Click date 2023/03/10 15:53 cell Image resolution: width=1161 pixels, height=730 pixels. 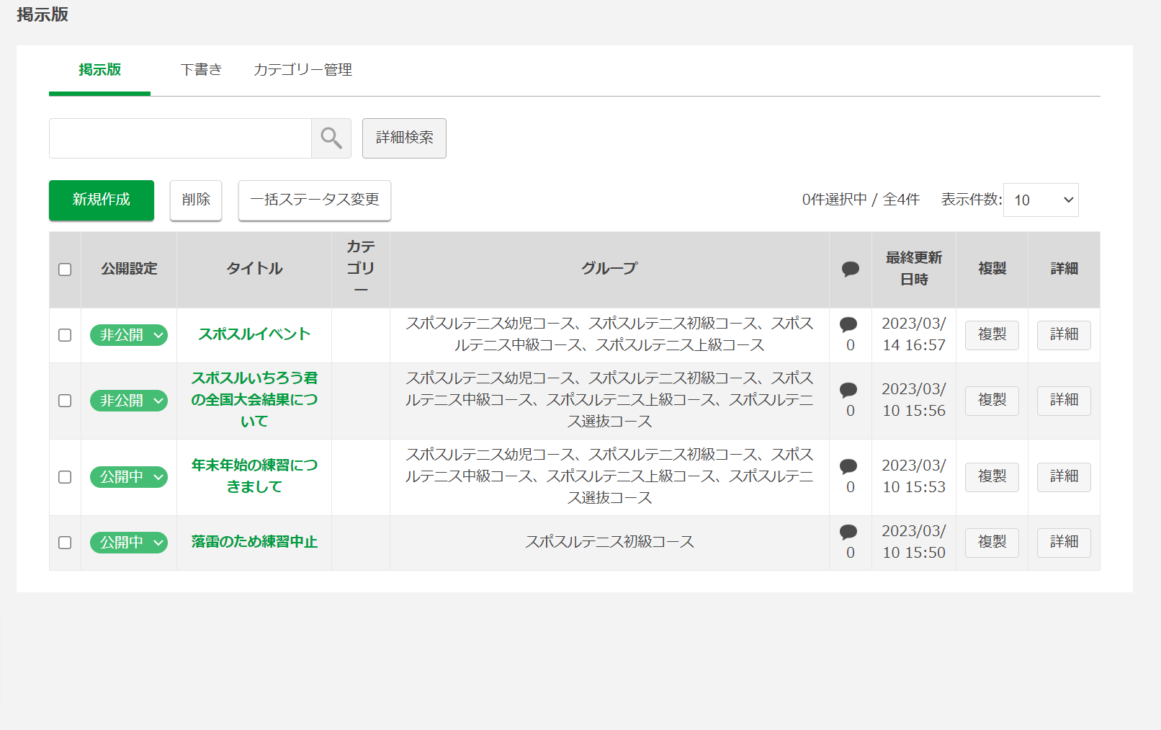point(914,476)
